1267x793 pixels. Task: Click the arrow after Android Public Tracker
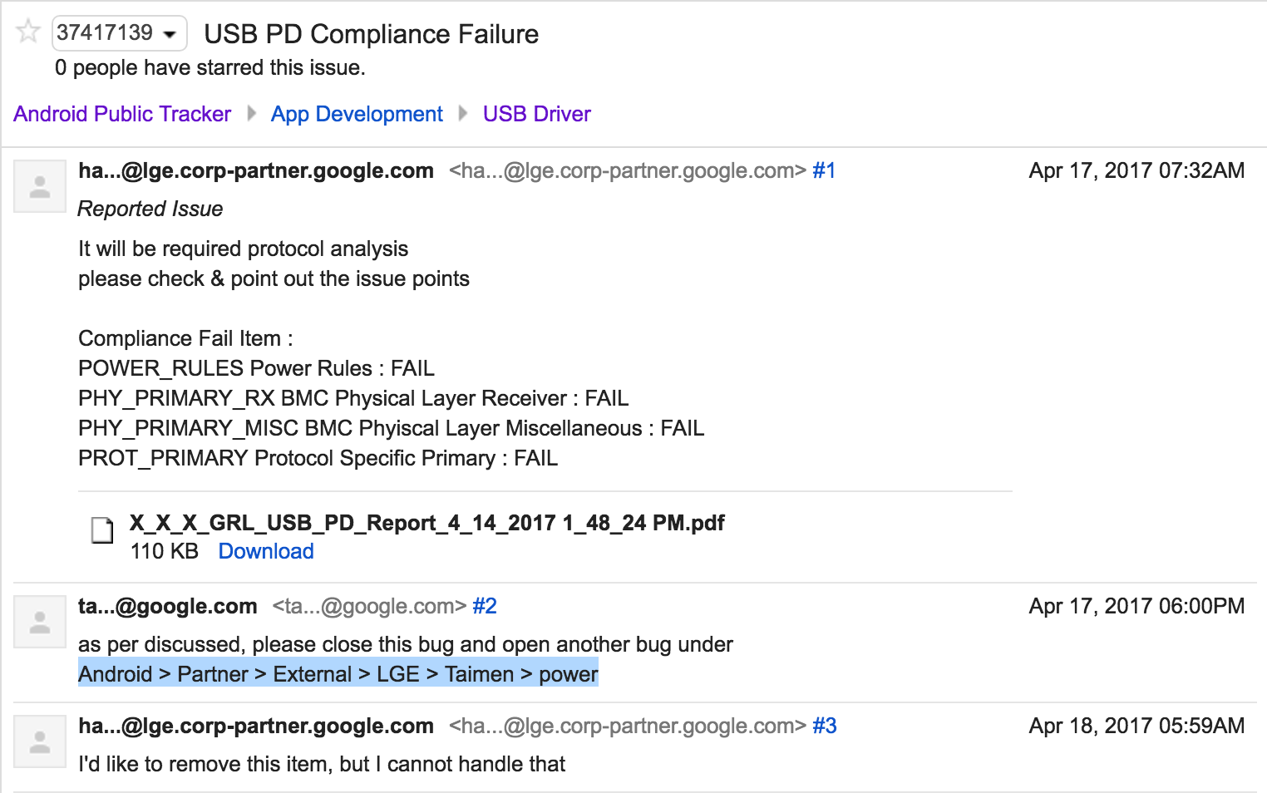(x=252, y=113)
